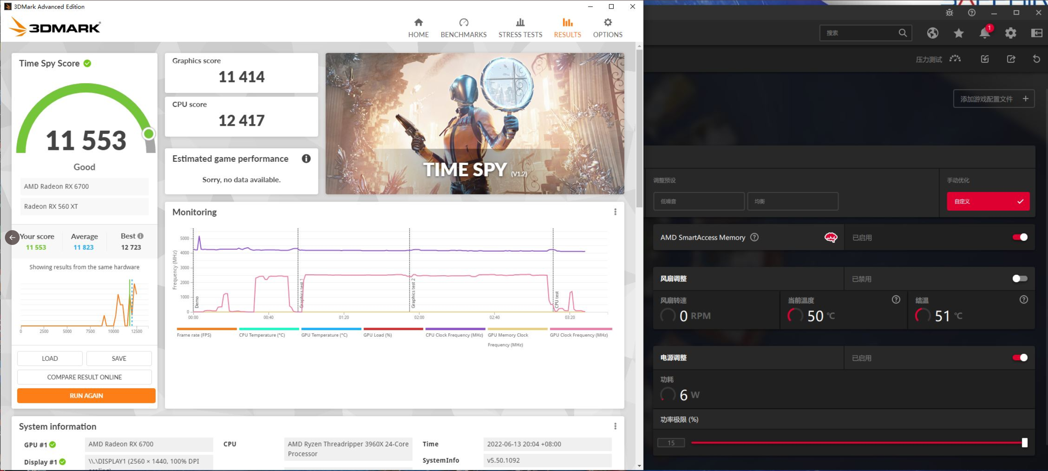Click the RUN AGAIN button
This screenshot has width=1048, height=471.
(x=86, y=396)
